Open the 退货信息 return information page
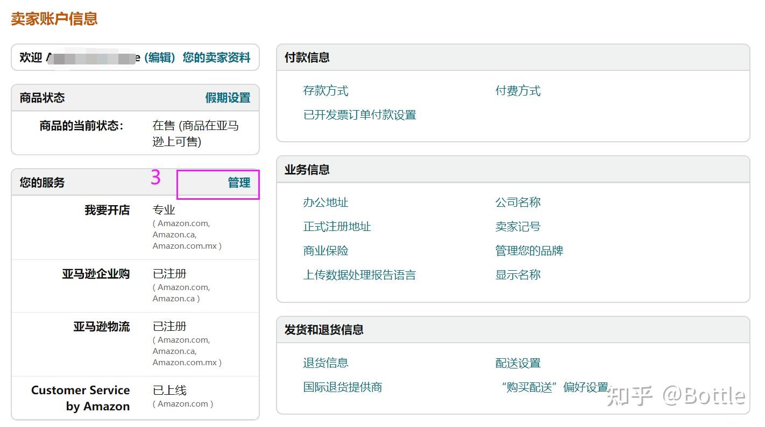 pyautogui.click(x=325, y=363)
